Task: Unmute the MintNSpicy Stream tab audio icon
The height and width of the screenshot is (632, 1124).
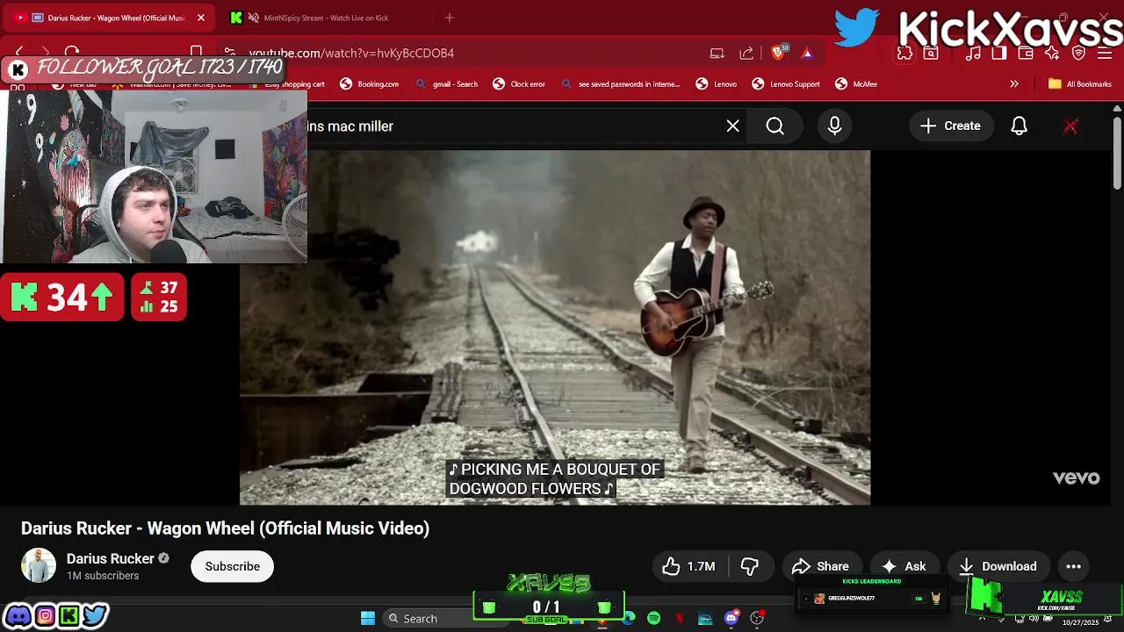Action: tap(253, 18)
